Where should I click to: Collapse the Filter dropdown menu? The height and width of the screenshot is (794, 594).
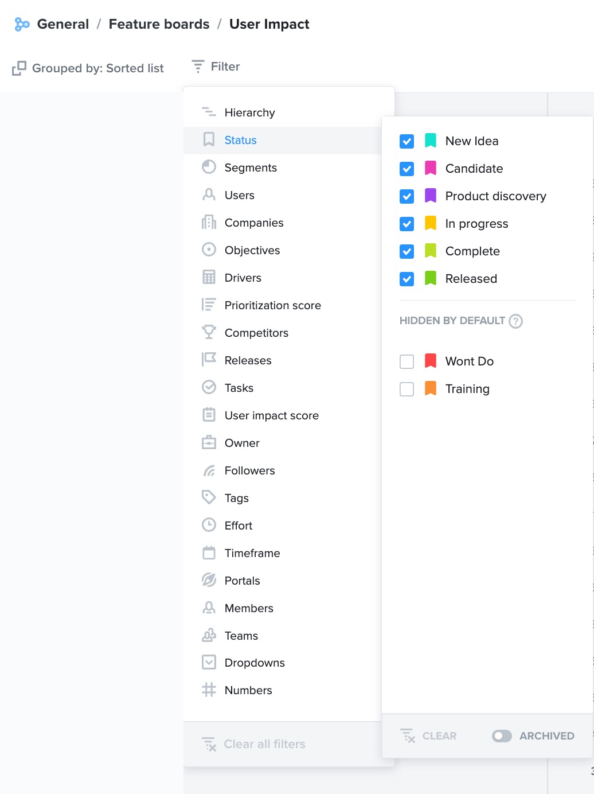pos(216,67)
